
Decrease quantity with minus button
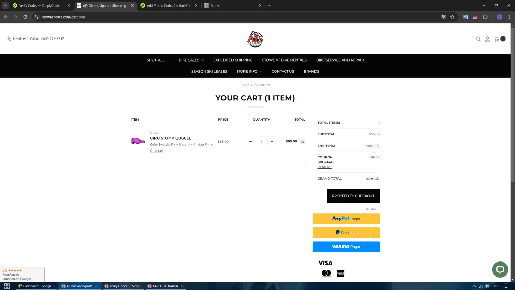pos(250,142)
